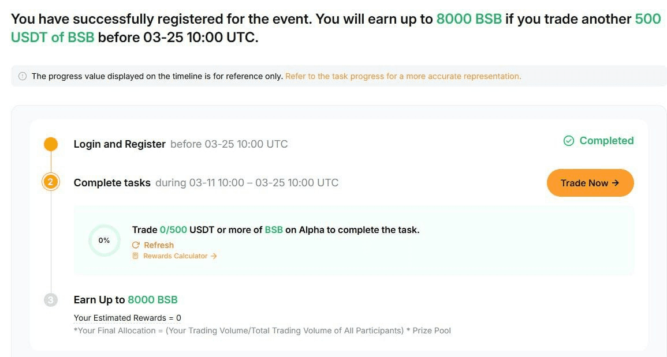This screenshot has height=357, width=667.
Task: Click the Rewards Calculator document icon
Action: coord(136,256)
